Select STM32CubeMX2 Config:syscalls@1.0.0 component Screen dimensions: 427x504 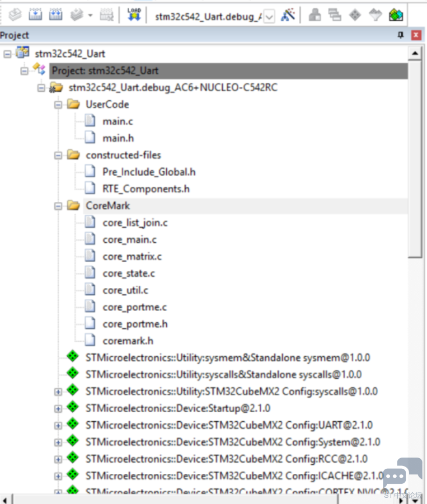(x=232, y=392)
